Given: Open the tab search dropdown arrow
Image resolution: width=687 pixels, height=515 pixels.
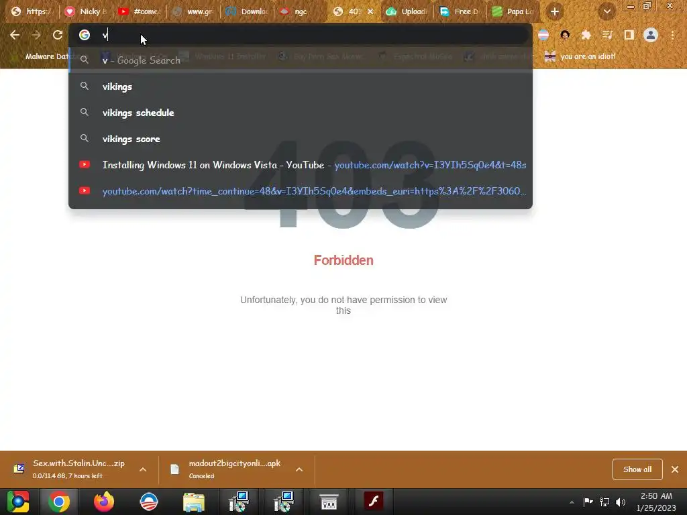Looking at the screenshot, I should tap(607, 11).
